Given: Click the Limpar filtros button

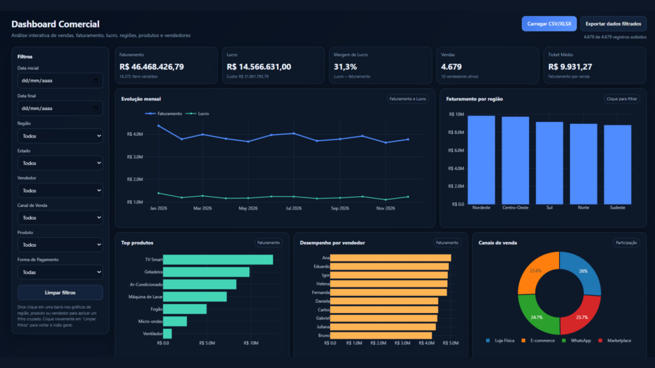Looking at the screenshot, I should (60, 293).
